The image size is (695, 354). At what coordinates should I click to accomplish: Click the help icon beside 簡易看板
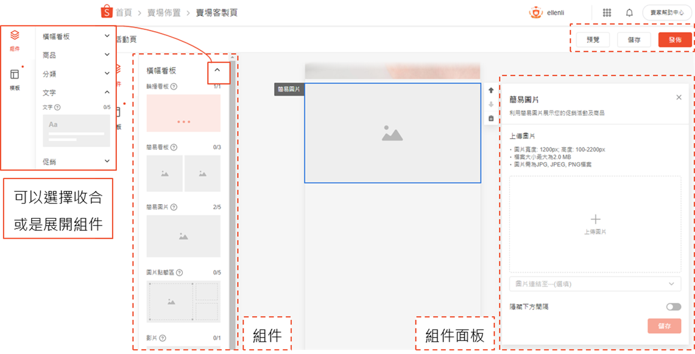click(174, 147)
